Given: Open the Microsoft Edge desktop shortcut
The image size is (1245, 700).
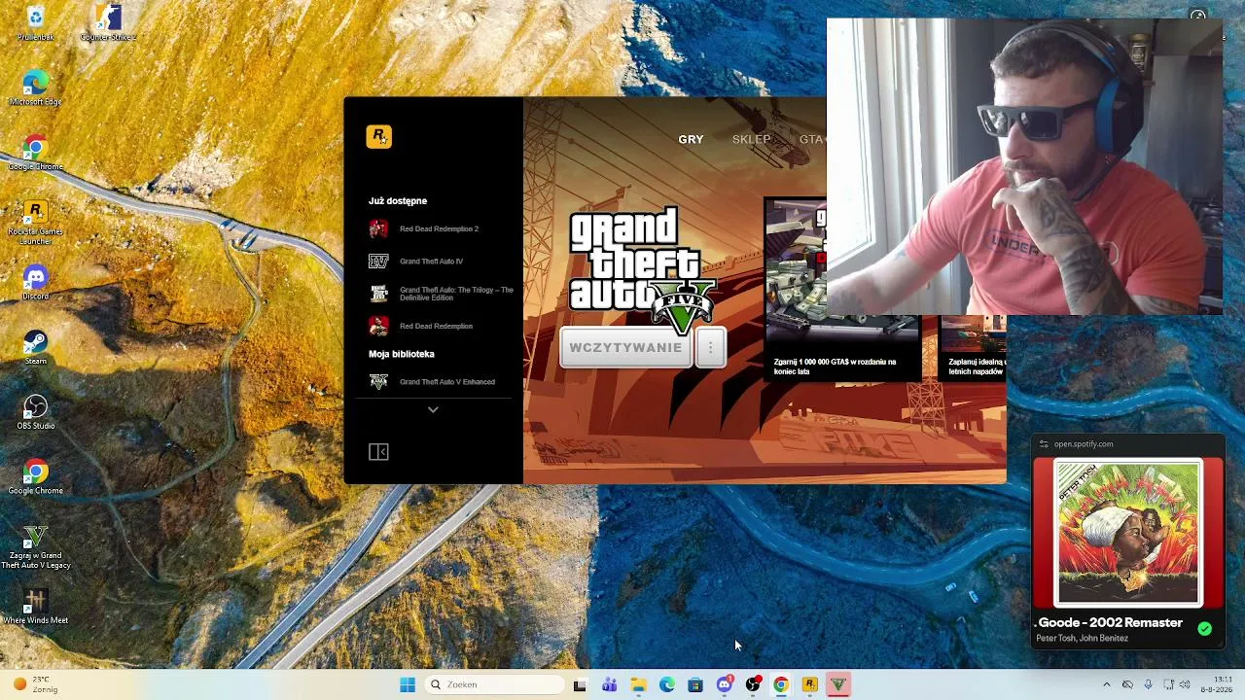Looking at the screenshot, I should tap(35, 87).
